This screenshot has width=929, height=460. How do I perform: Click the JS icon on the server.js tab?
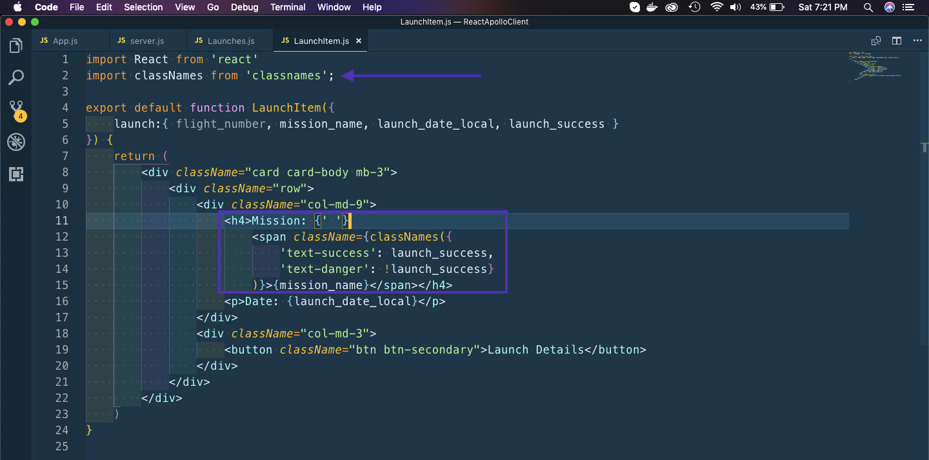click(121, 41)
